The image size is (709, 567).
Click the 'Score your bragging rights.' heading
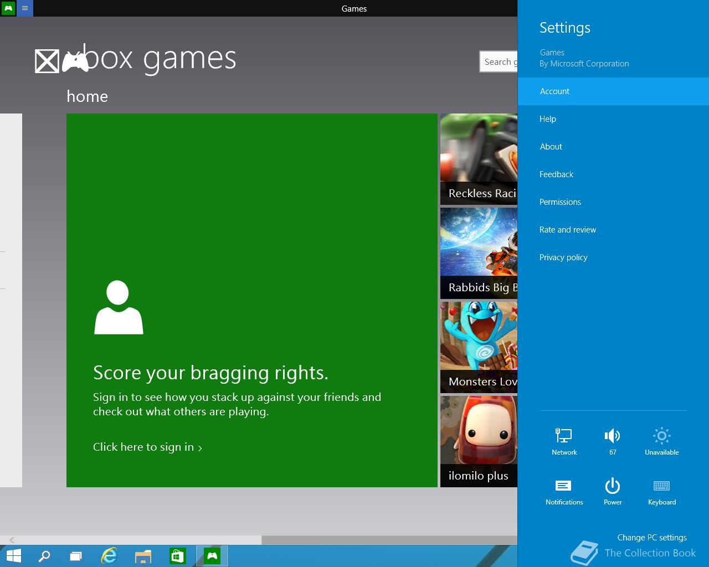point(210,373)
